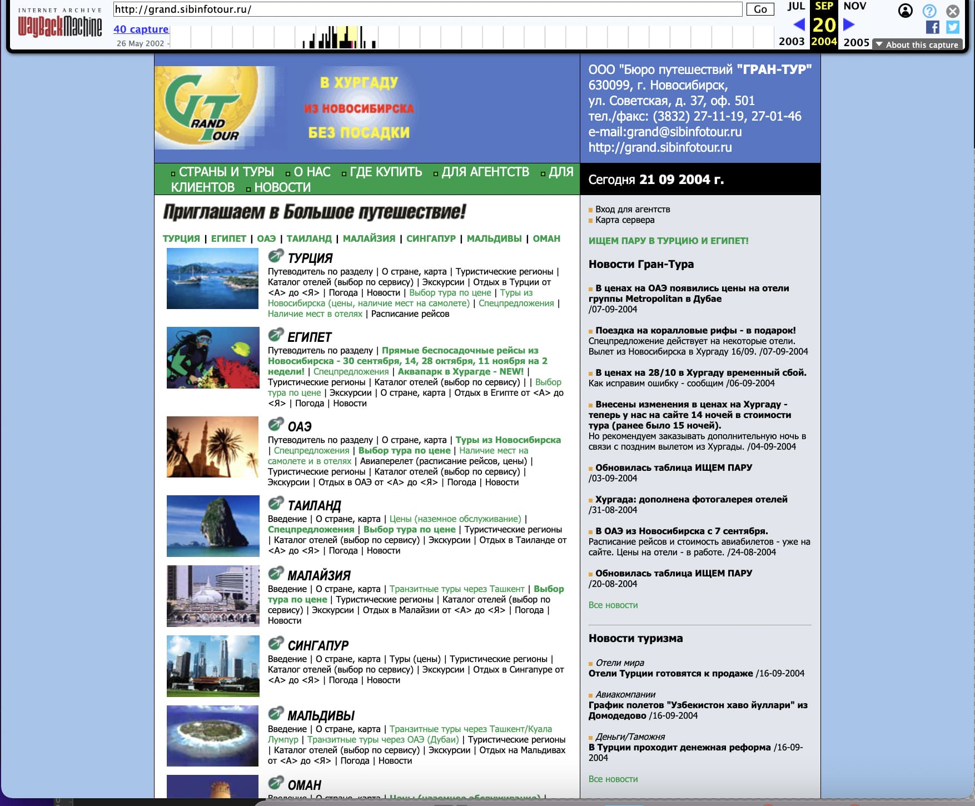The image size is (975, 806).
Task: Share capture on Facebook
Action: [933, 27]
